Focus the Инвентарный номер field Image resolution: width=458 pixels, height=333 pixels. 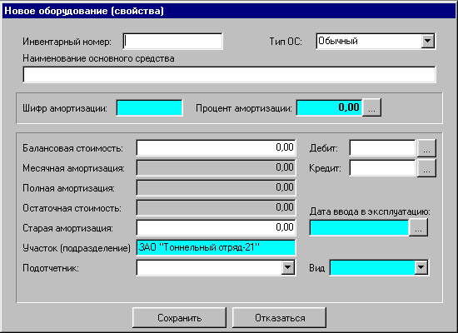(172, 41)
